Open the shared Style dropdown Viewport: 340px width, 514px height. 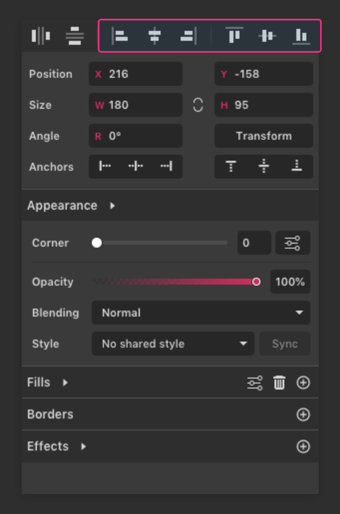[173, 344]
